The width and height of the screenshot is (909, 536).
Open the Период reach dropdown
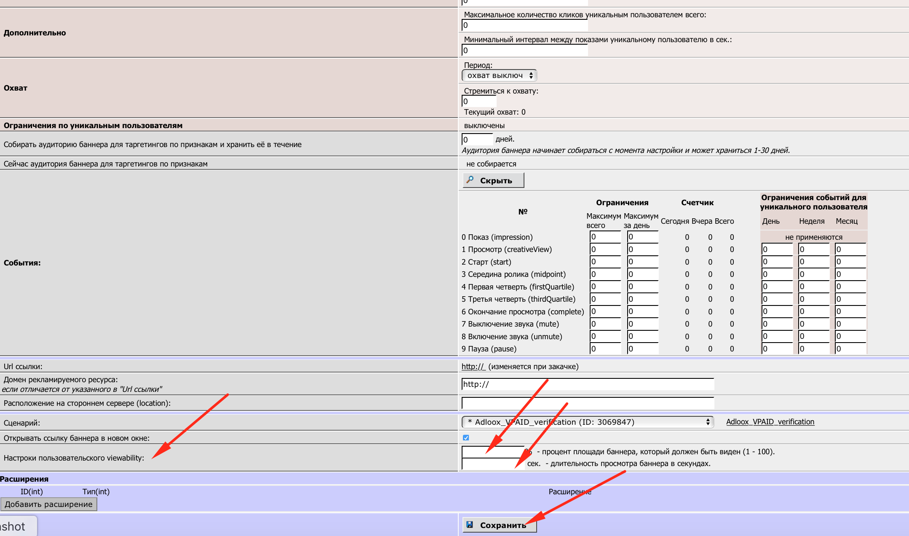[499, 75]
